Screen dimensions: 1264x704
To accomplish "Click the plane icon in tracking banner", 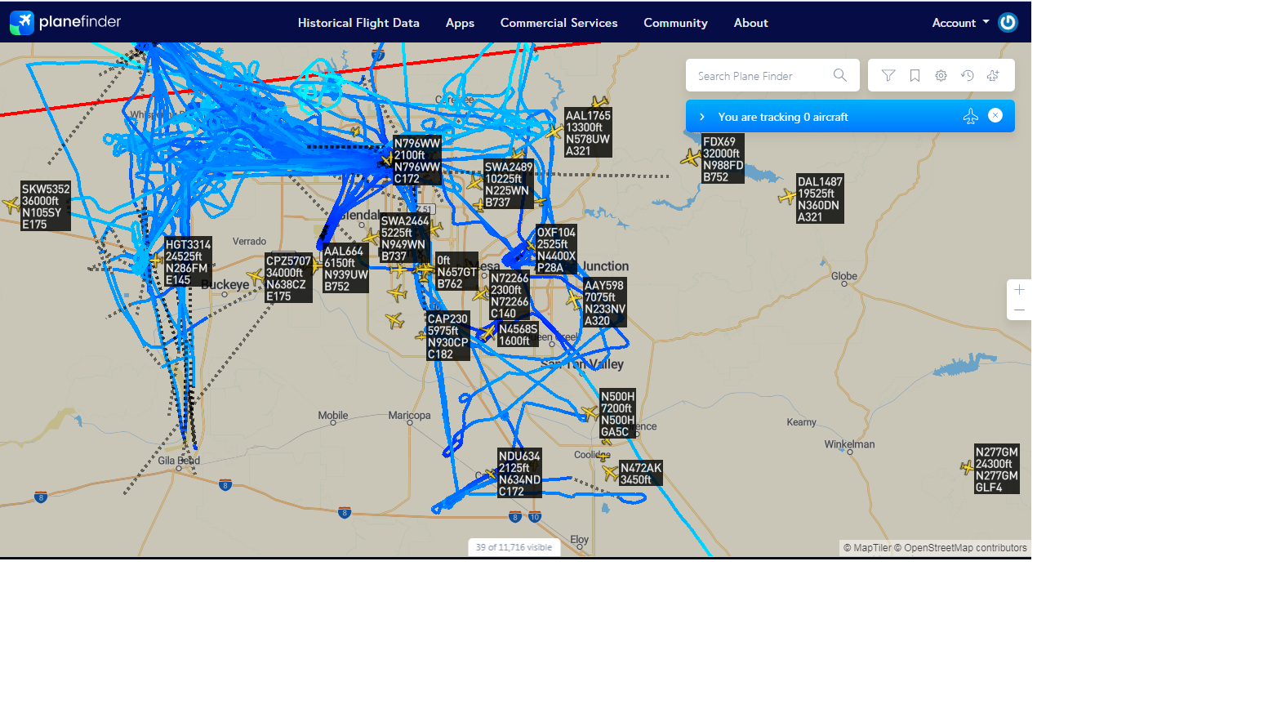I will [x=970, y=117].
